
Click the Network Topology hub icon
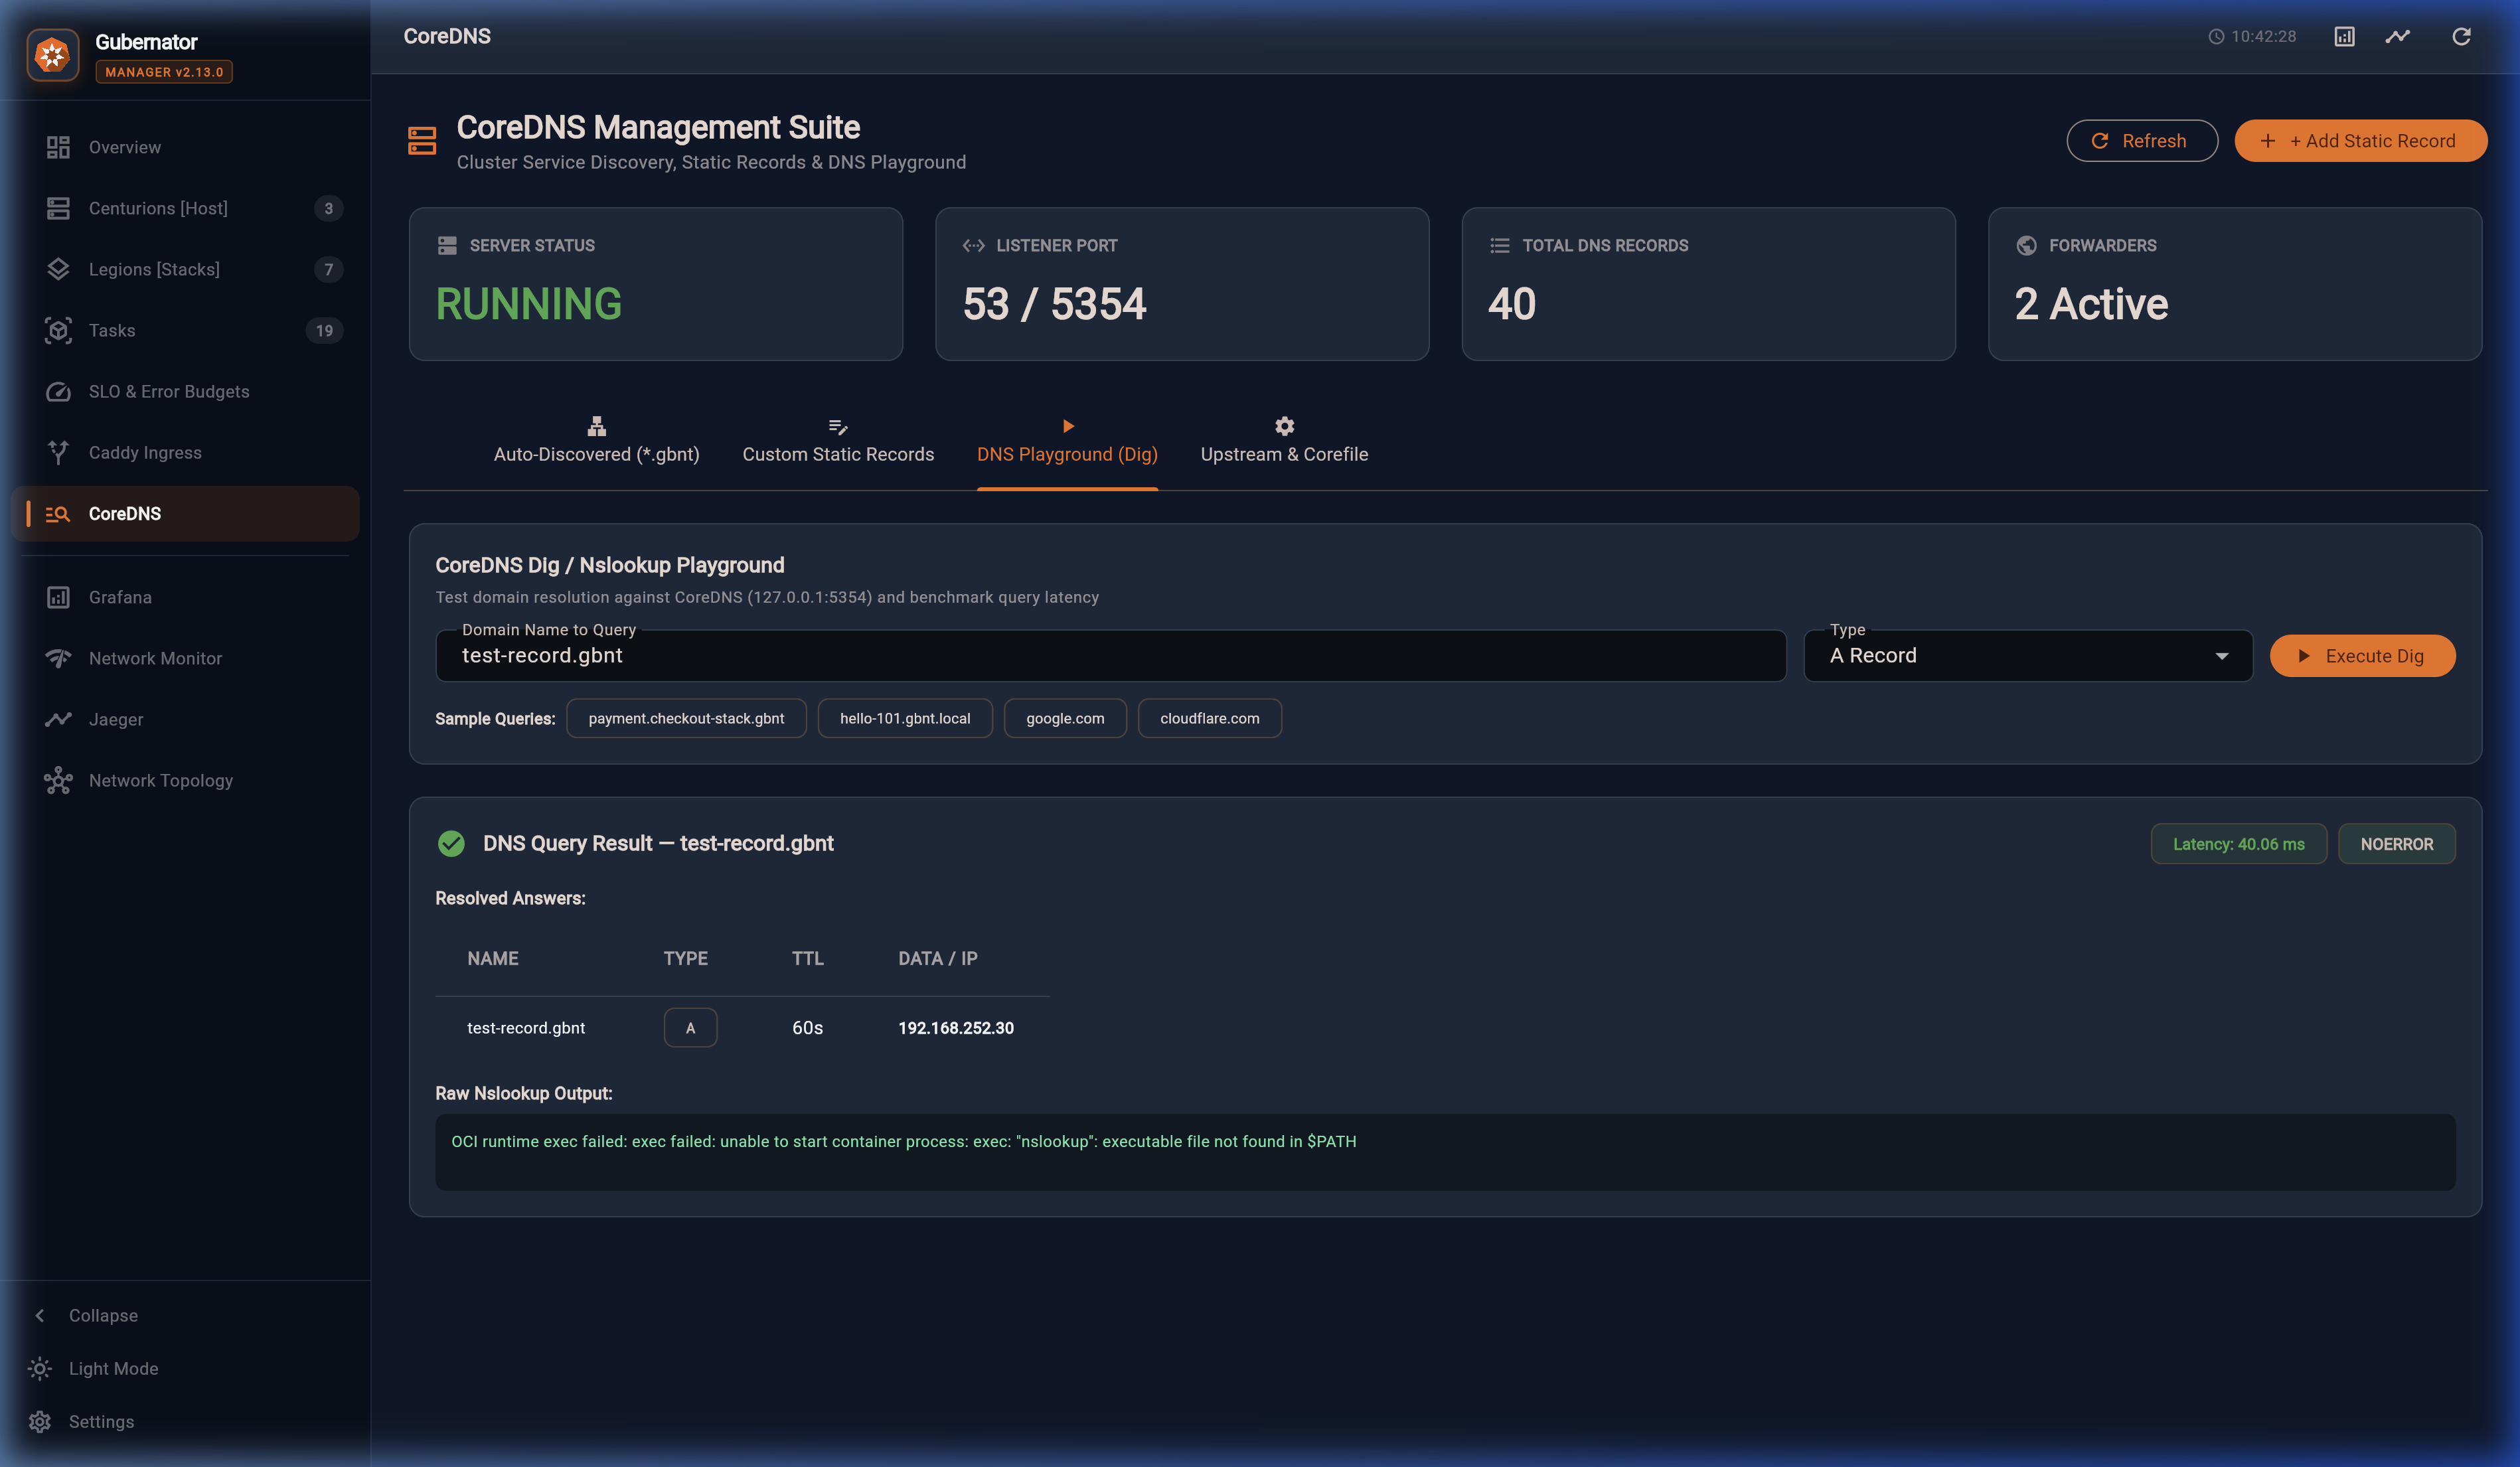58,780
